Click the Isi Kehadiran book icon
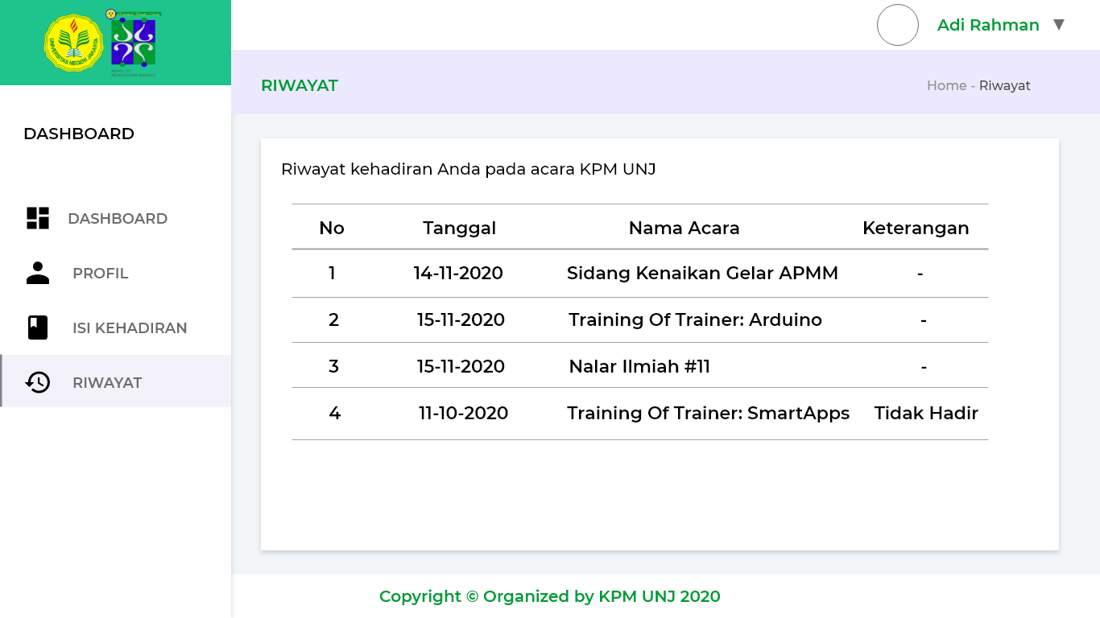This screenshot has width=1100, height=618. pos(38,328)
